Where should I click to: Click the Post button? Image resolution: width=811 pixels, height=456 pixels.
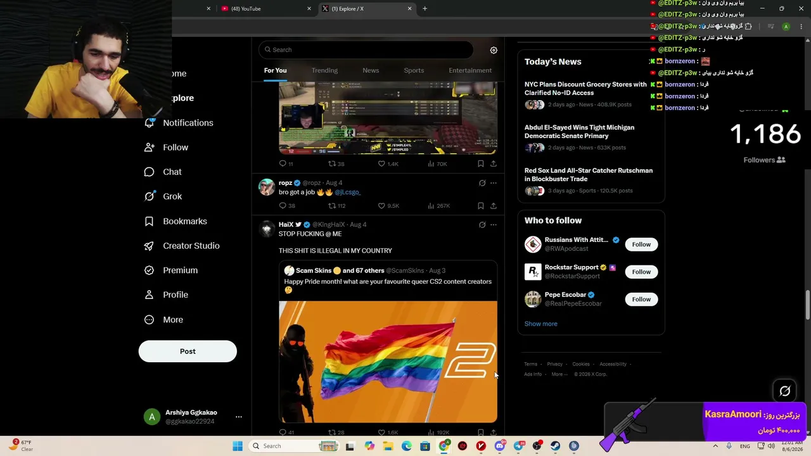188,351
